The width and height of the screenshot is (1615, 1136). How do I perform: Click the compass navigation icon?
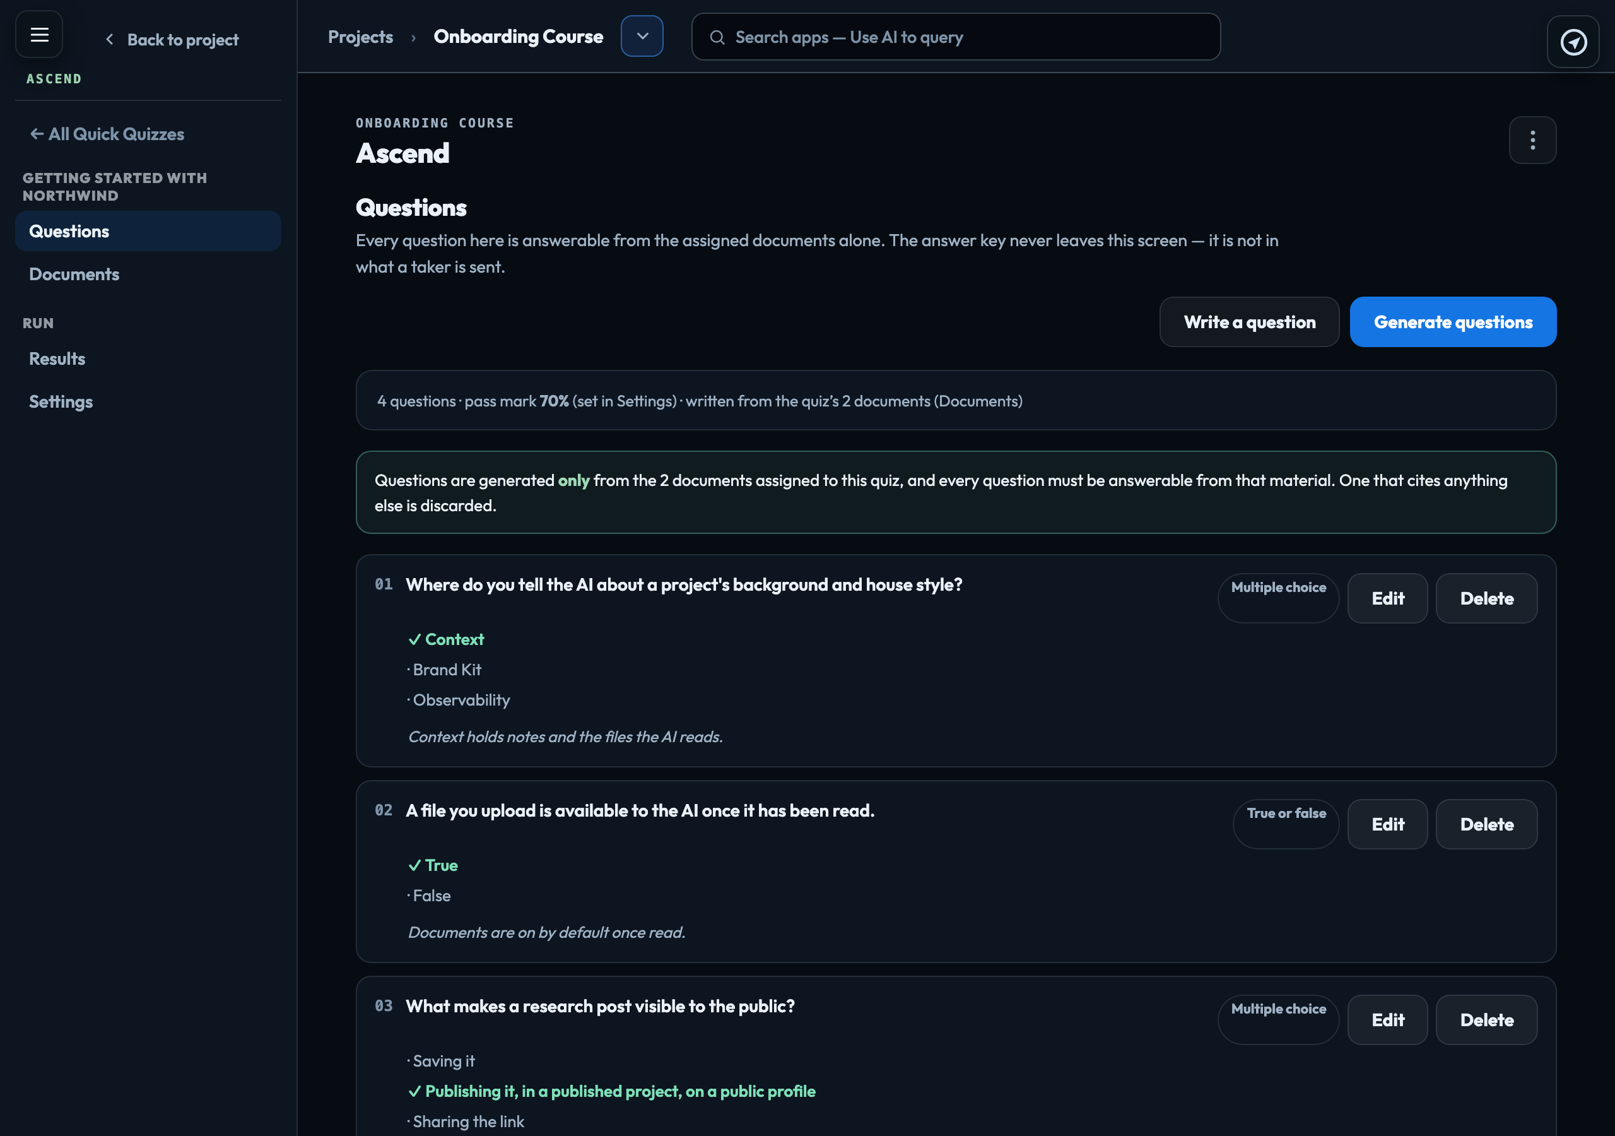click(1573, 42)
